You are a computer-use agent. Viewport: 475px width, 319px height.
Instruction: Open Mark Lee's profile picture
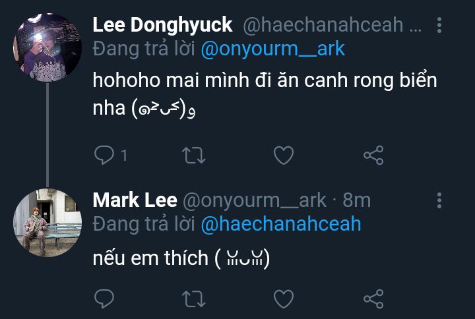click(47, 221)
